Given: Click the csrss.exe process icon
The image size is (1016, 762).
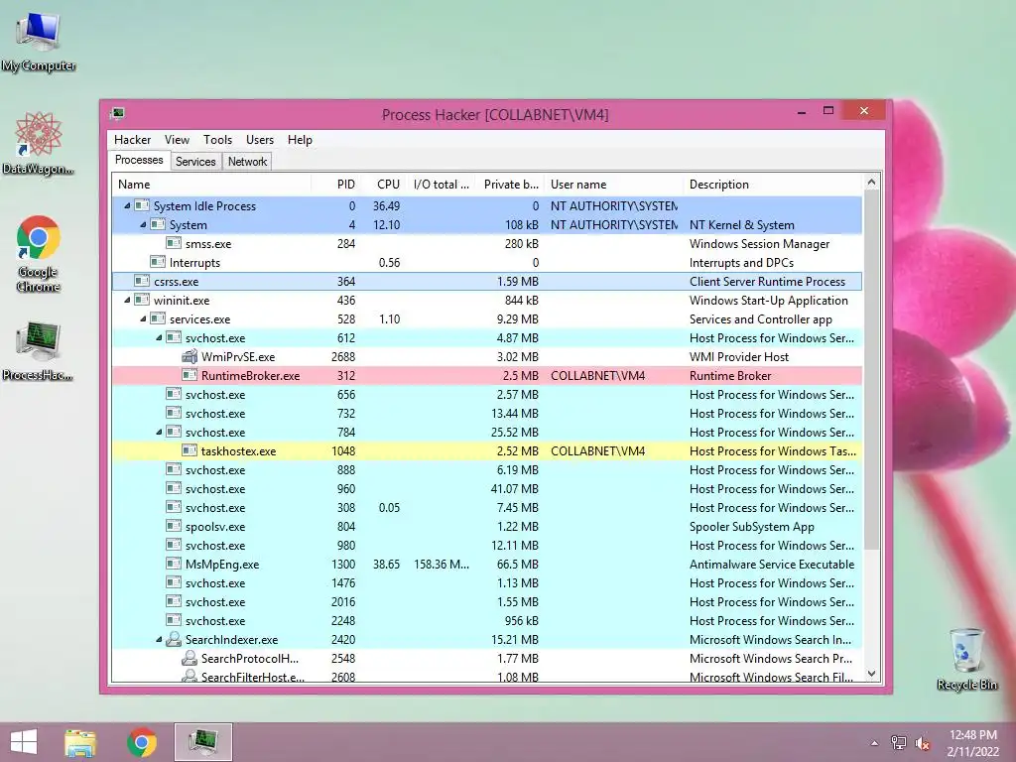Looking at the screenshot, I should [x=142, y=281].
